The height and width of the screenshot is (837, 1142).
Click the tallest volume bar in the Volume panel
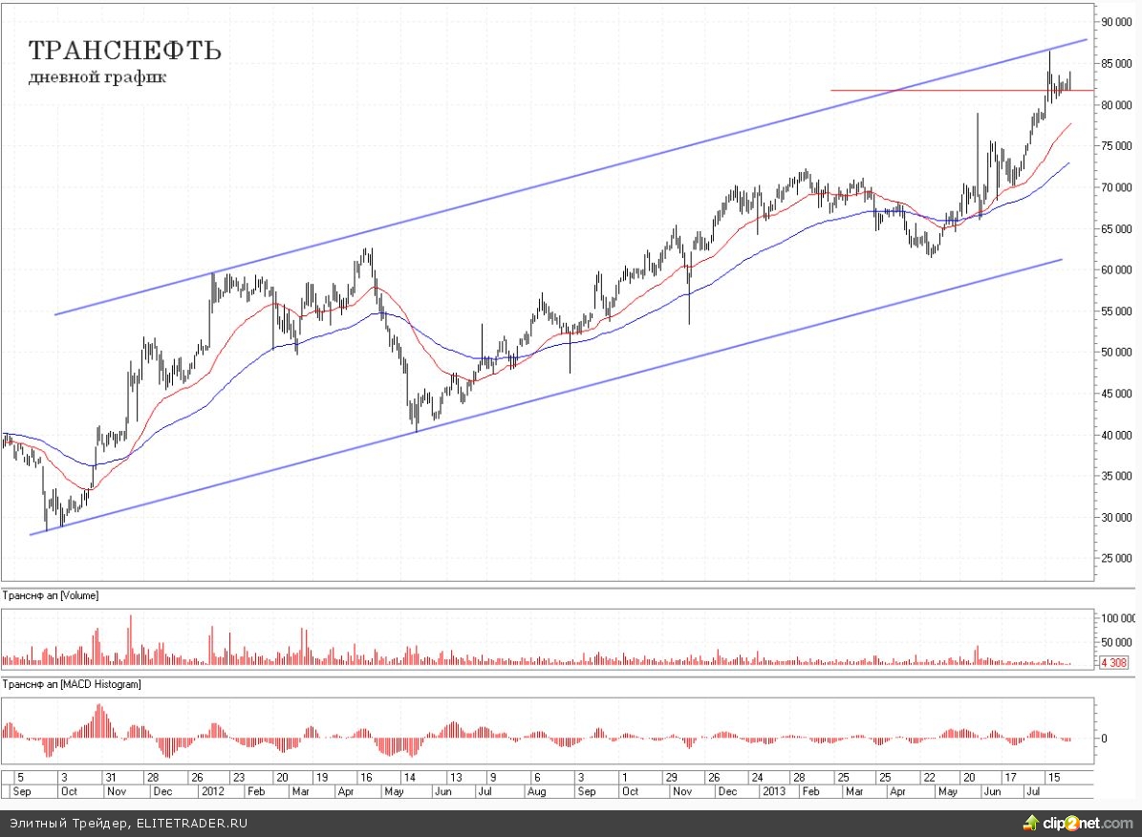130,638
